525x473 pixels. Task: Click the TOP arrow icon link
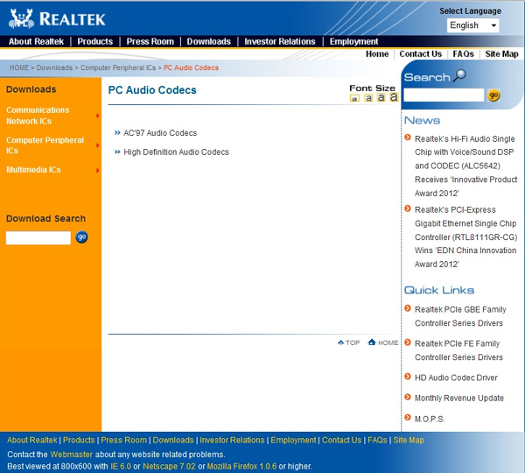click(x=348, y=342)
